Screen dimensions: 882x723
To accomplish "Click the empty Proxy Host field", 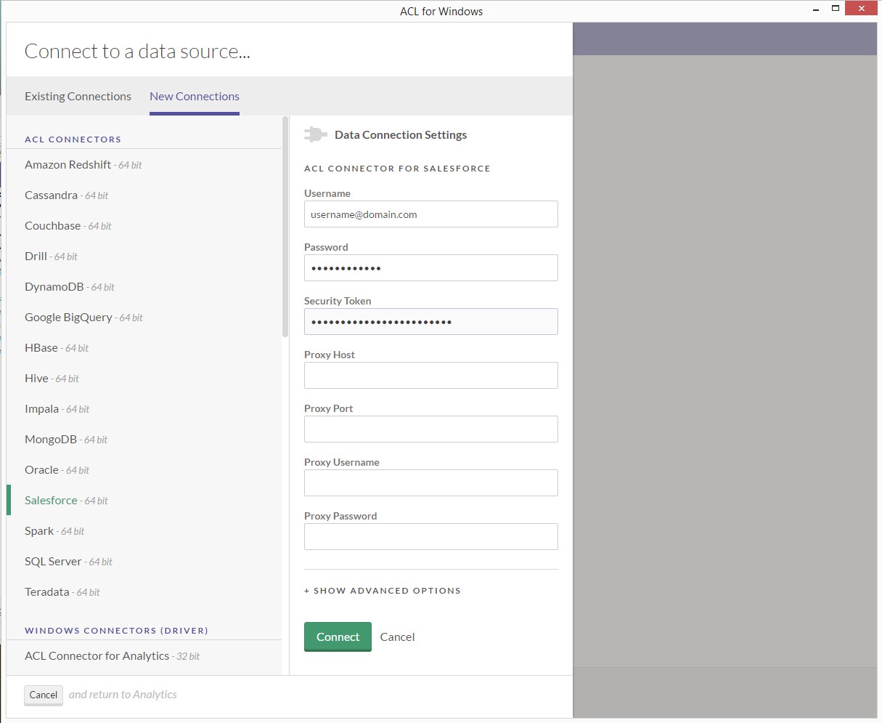I will tap(430, 375).
